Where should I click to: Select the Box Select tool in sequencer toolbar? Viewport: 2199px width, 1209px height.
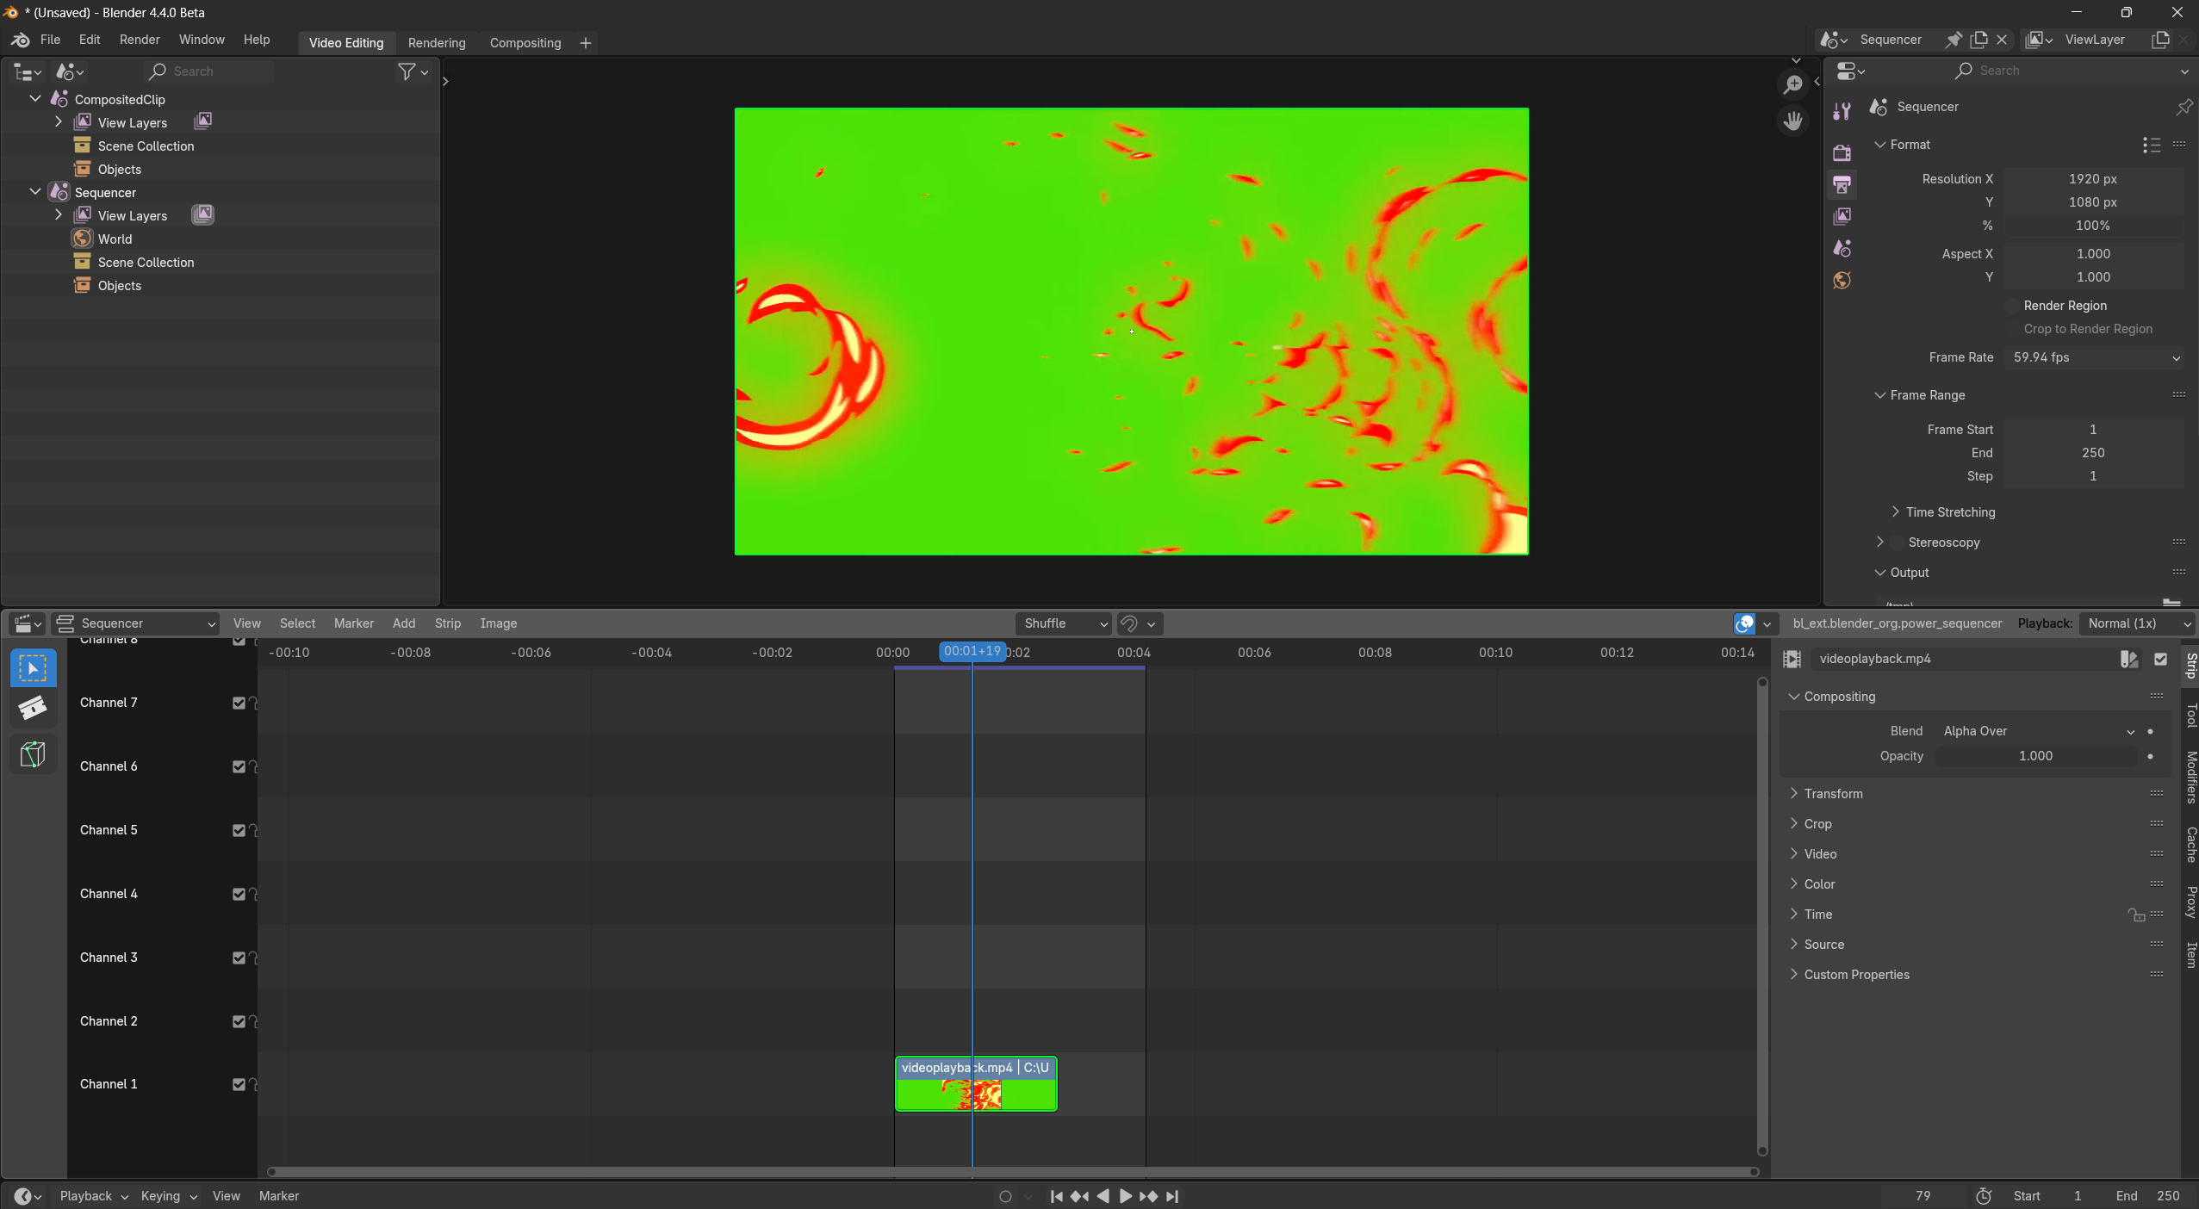(x=33, y=668)
